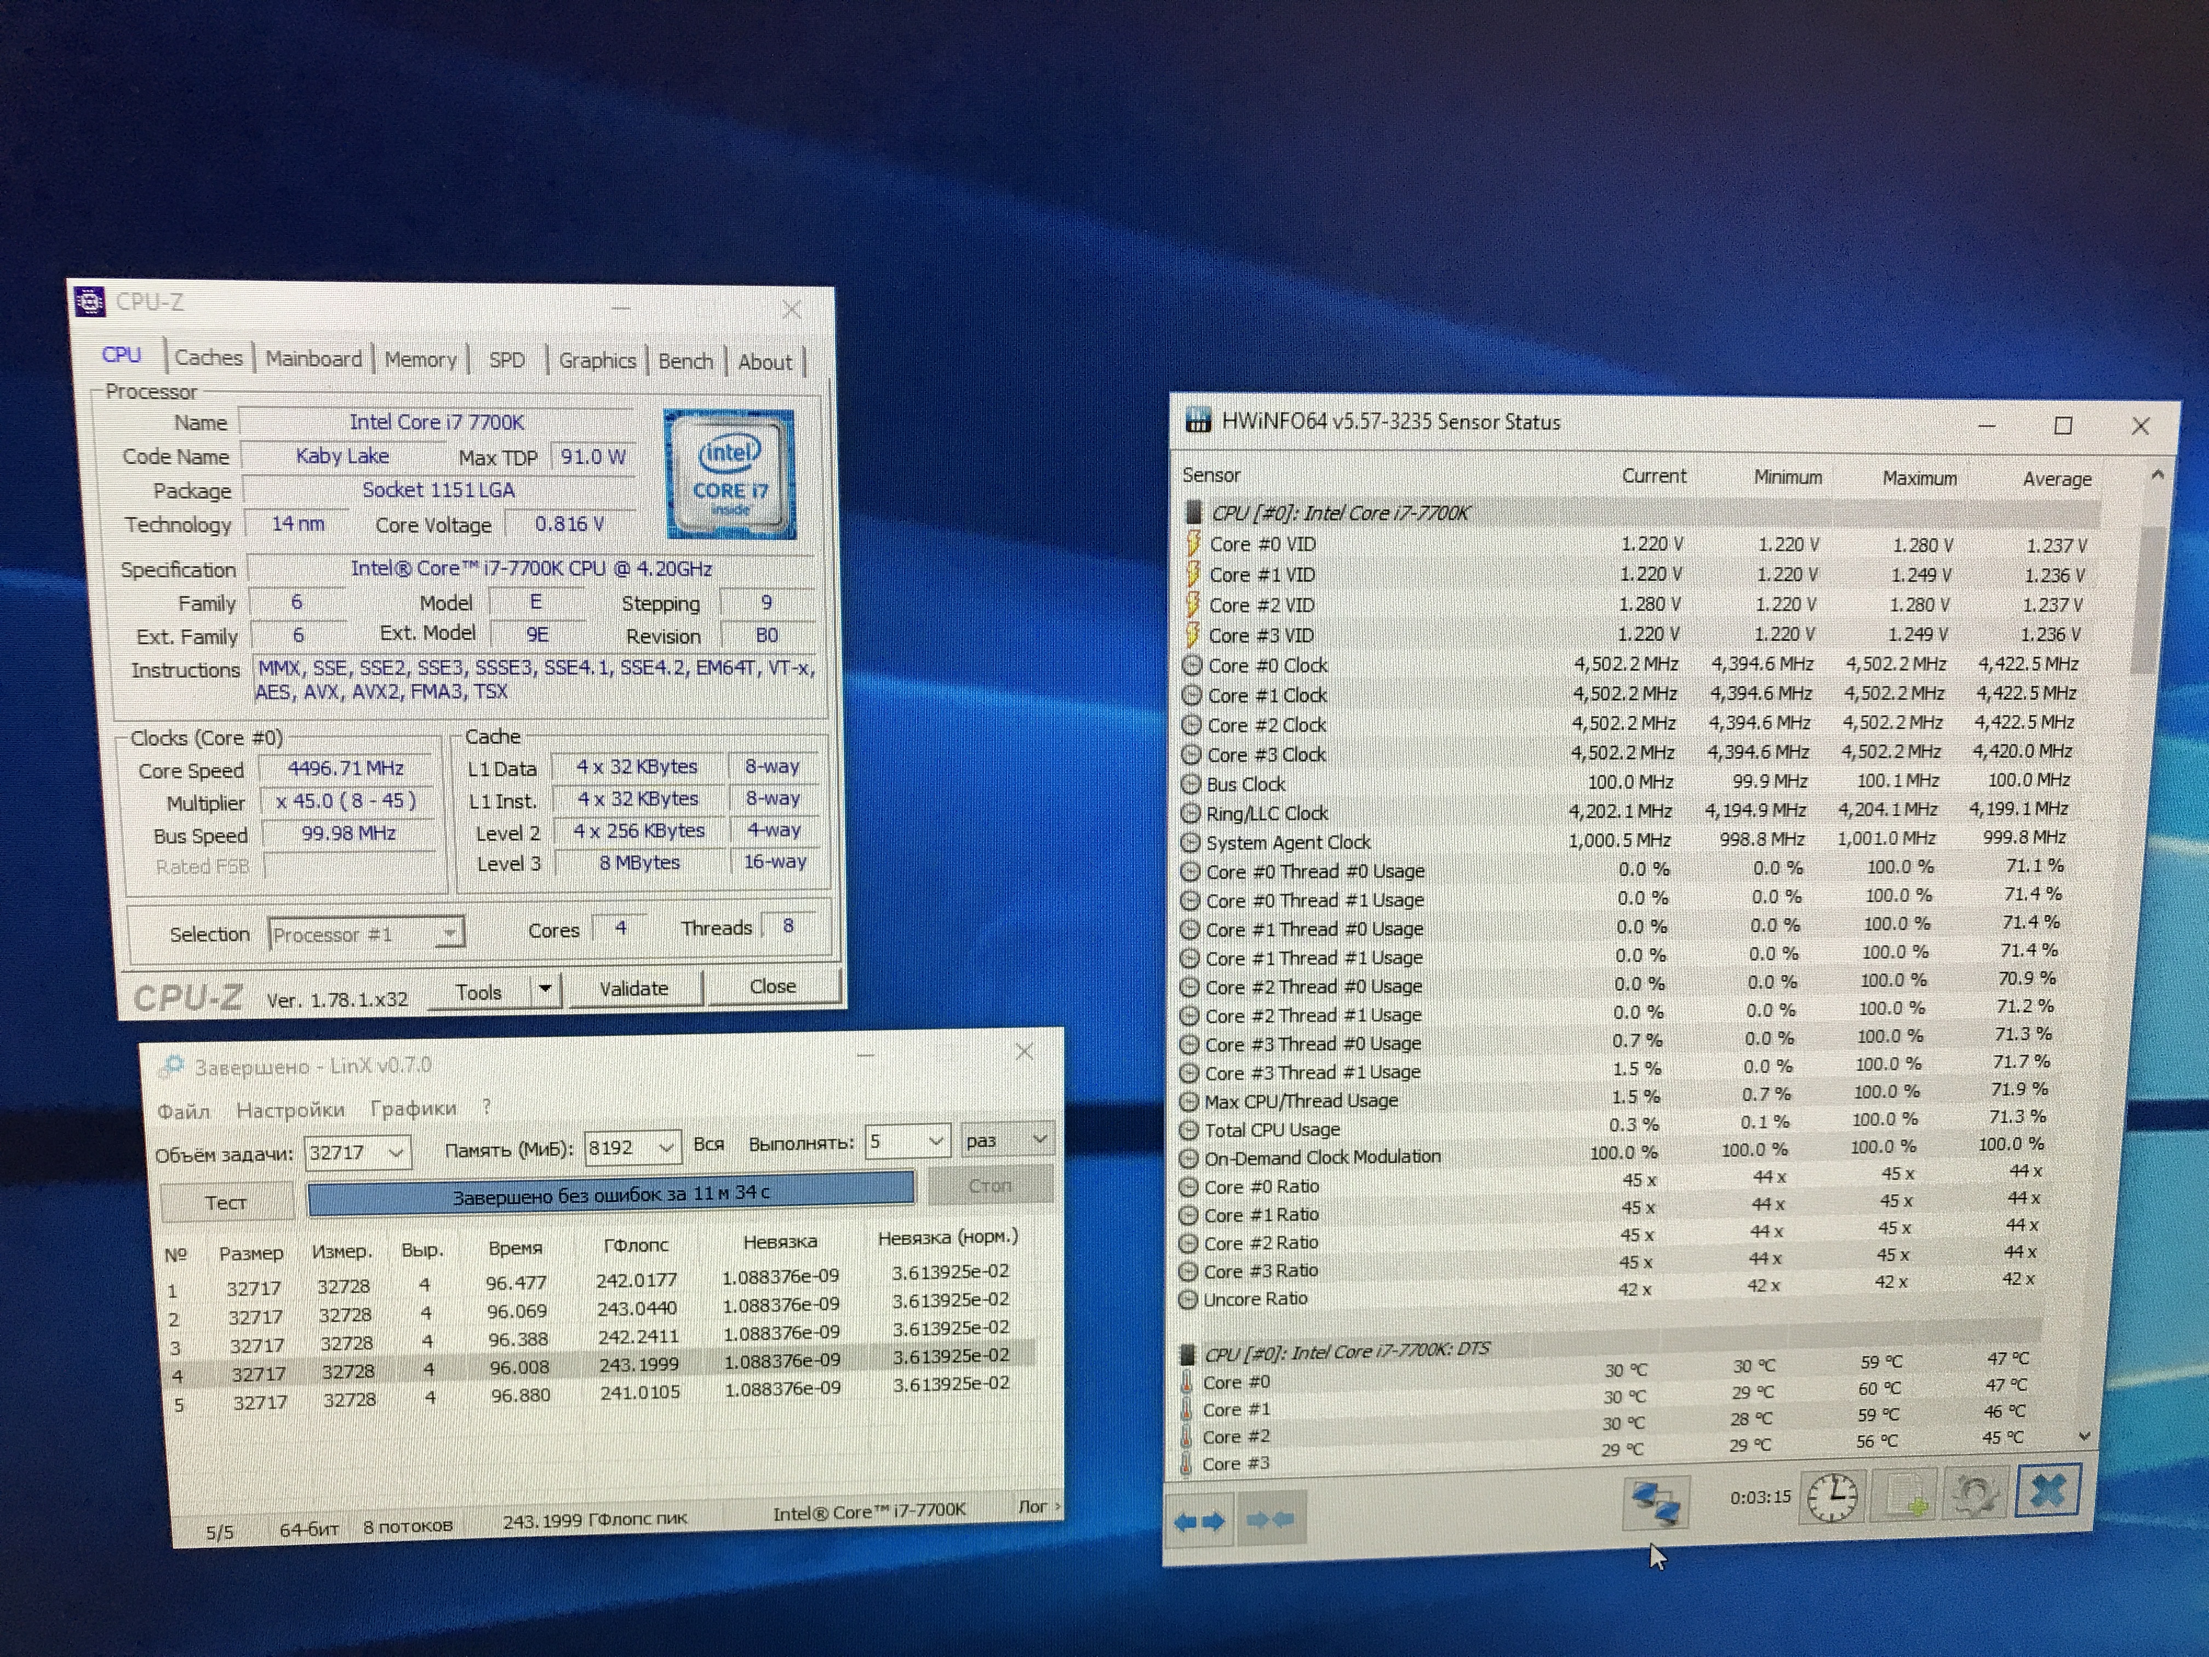Switch to the Memory tab in CPU-Z
Screen dimensions: 2209x1657
pyautogui.click(x=420, y=359)
